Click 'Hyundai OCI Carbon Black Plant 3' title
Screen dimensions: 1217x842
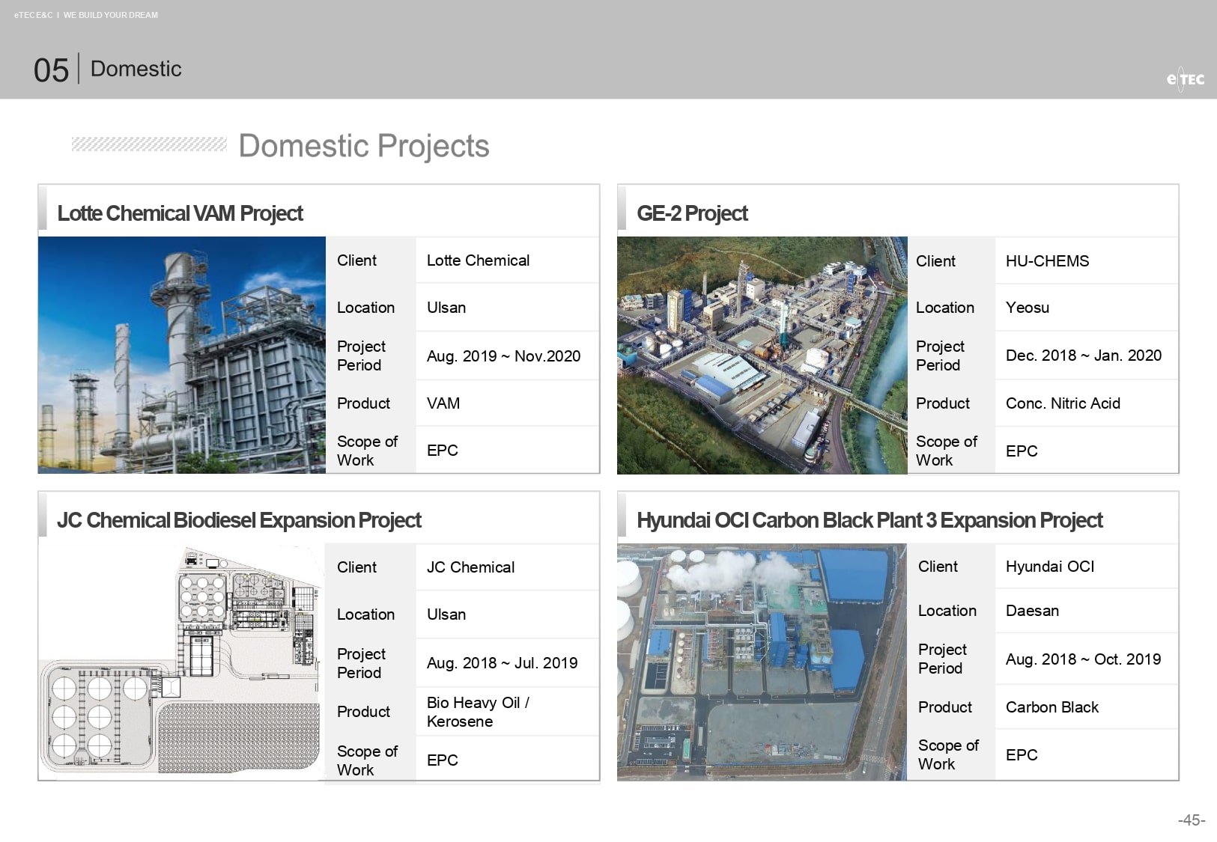[869, 520]
